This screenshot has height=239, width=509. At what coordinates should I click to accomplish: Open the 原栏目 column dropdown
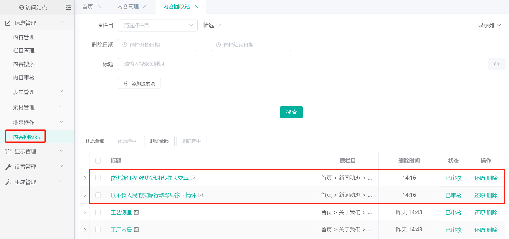[157, 25]
